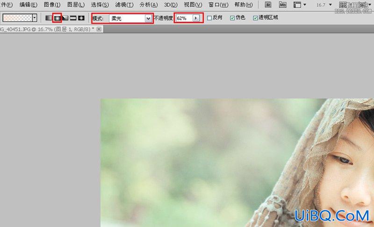Close the JPG document tab
Viewport: 374px width, 227px height.
[x=99, y=29]
